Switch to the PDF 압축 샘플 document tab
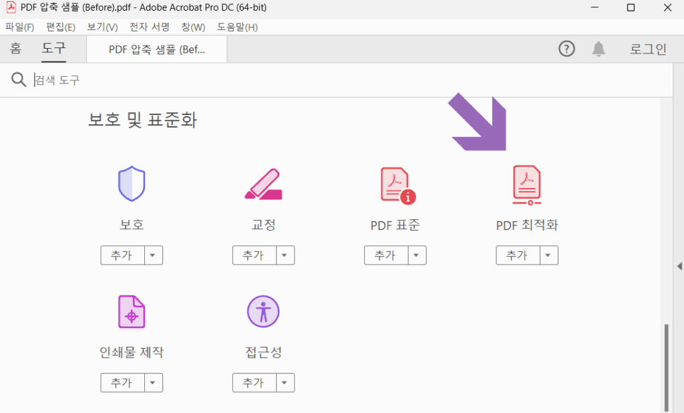 tap(156, 49)
